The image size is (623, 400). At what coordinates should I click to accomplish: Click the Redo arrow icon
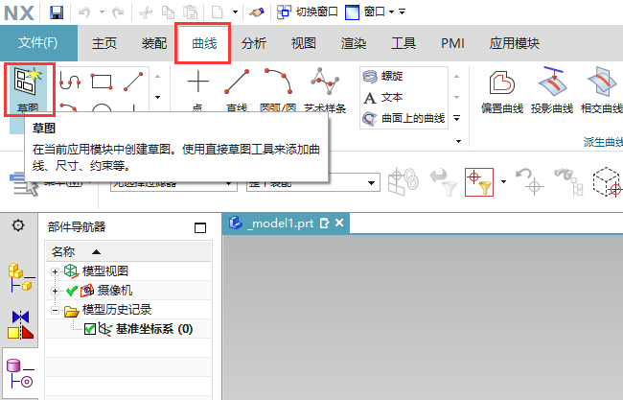pyautogui.click(x=118, y=12)
